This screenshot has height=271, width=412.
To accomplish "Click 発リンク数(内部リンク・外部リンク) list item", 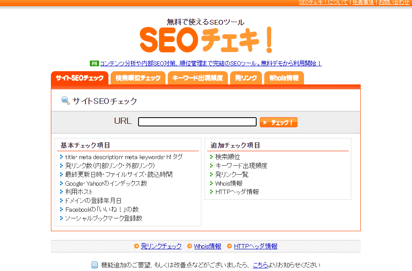I will coord(110,166).
